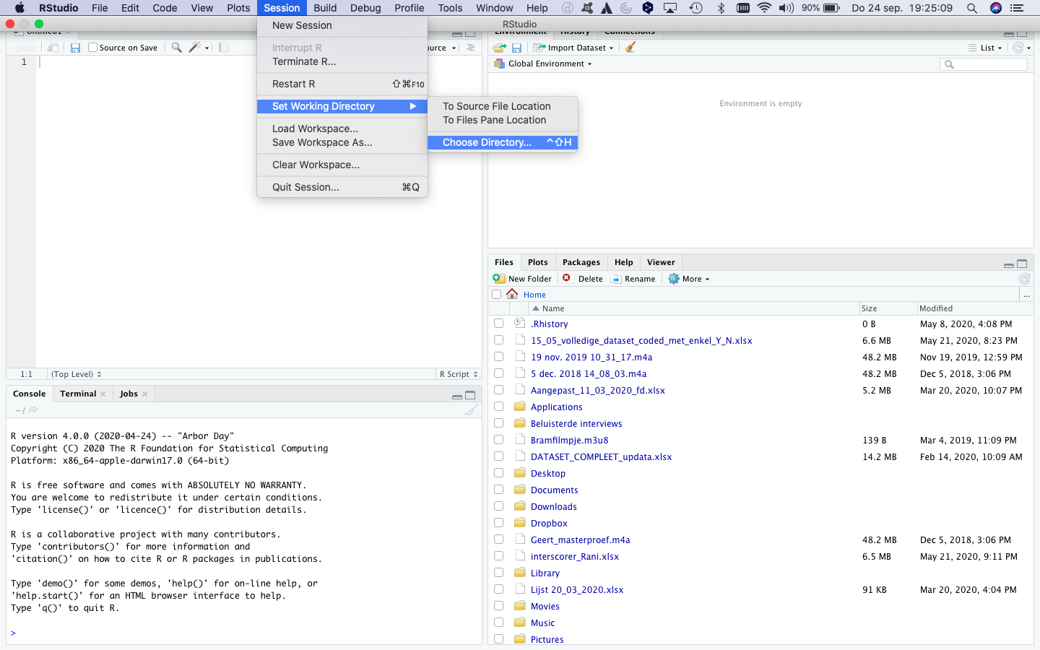The image size is (1040, 650).
Task: Tick the select-all checkbox beside Home path
Action: tap(496, 295)
